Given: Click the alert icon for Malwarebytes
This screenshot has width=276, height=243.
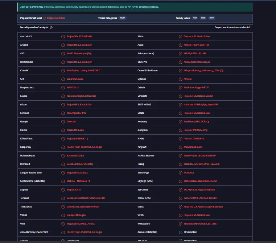Looking at the screenshot, I should click(x=63, y=156).
